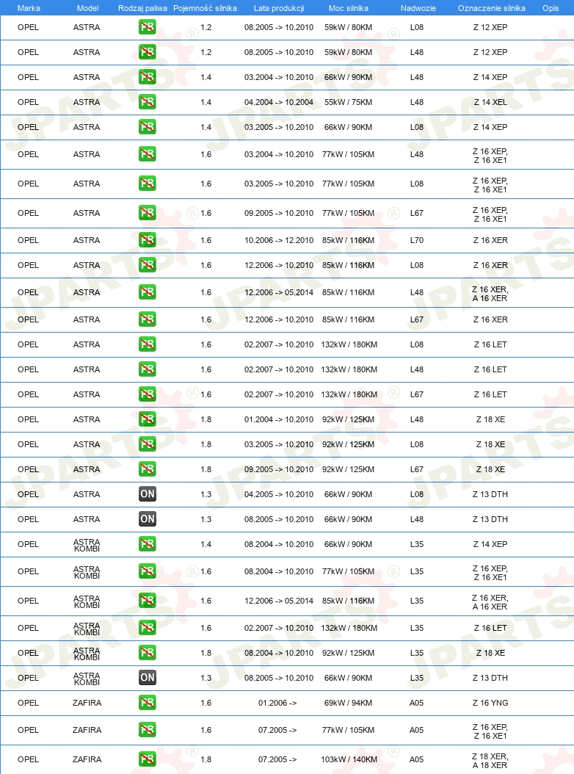Select the '01.2006 ->' production years cell
This screenshot has height=774, width=574.
(x=277, y=703)
